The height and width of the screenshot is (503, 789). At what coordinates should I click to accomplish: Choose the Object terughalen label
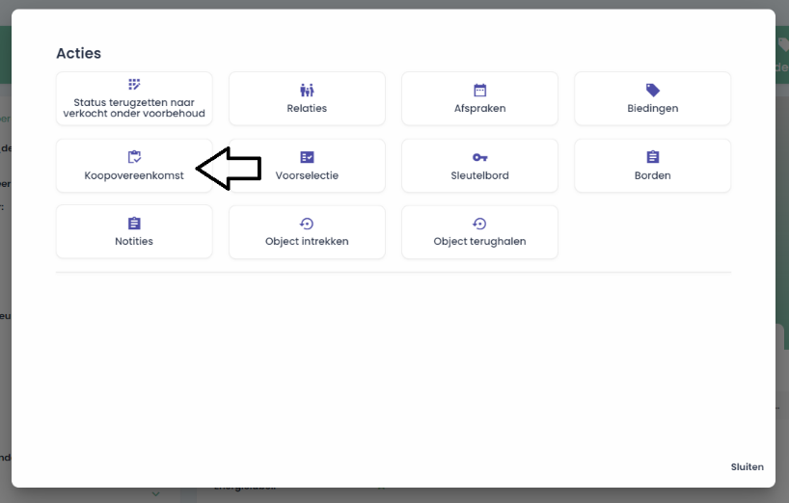pyautogui.click(x=480, y=242)
